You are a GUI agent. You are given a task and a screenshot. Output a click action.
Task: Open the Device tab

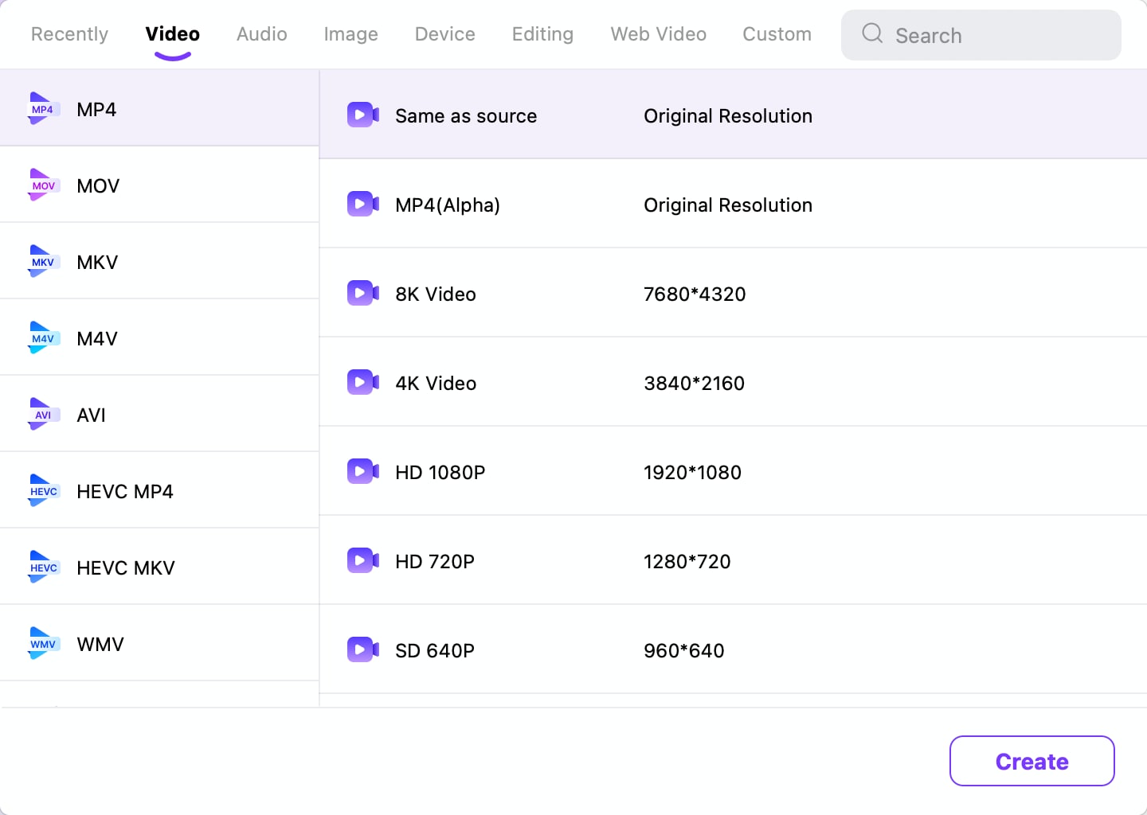445,34
